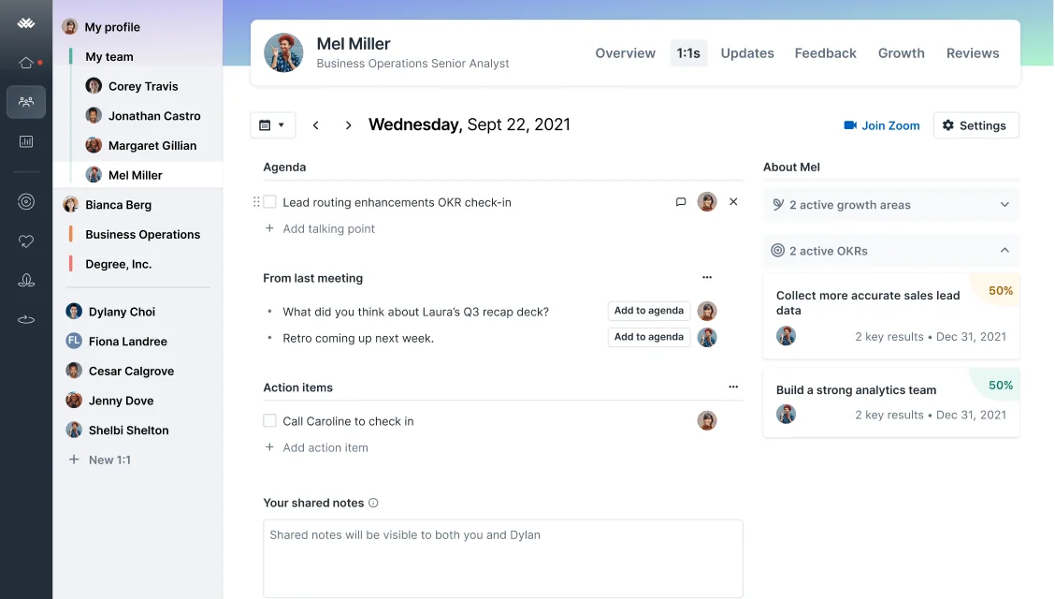Viewport: 1055px width, 599px height.
Task: Open the calendar icon above the agenda
Action: point(267,124)
